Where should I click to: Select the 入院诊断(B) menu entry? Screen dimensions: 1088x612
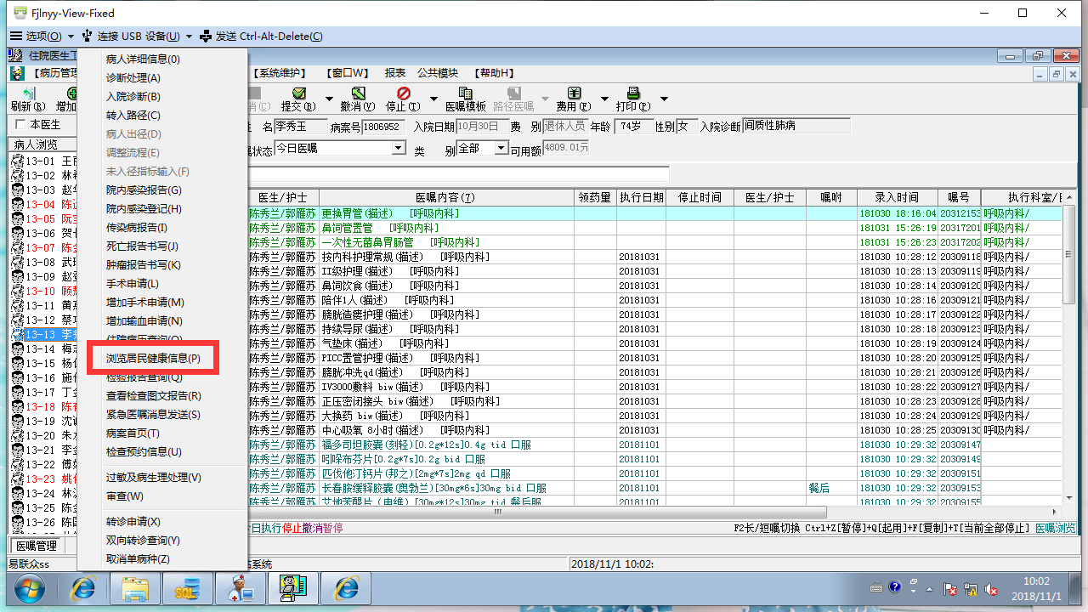coord(161,97)
